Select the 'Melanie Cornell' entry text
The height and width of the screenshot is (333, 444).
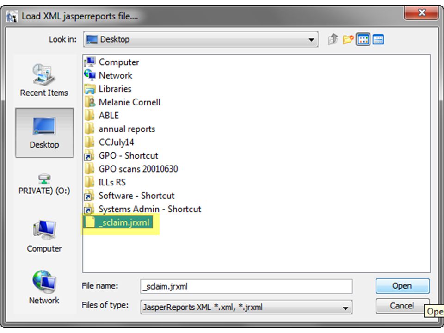point(129,102)
